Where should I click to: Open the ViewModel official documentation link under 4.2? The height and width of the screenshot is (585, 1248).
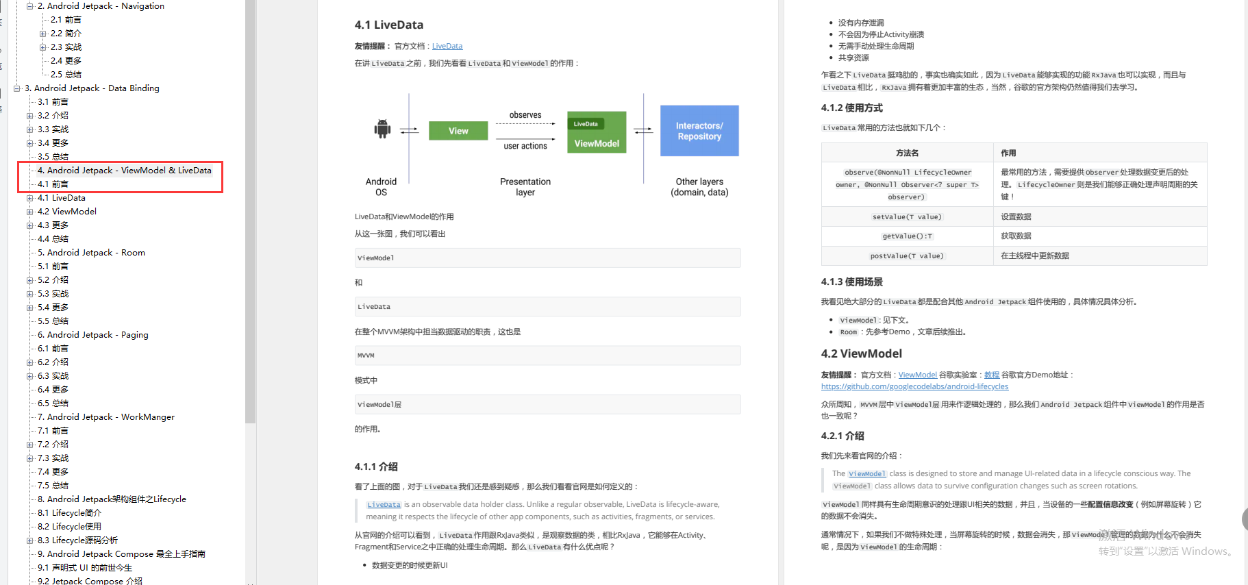click(917, 375)
